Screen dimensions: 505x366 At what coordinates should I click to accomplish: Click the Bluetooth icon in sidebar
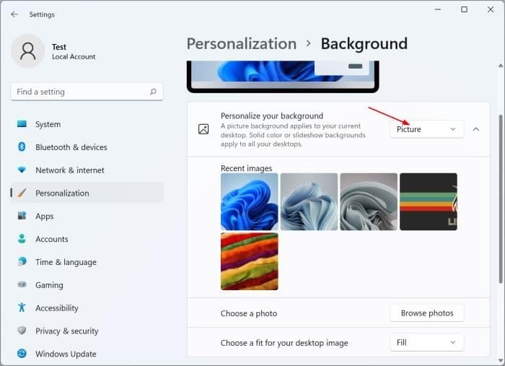coord(22,147)
